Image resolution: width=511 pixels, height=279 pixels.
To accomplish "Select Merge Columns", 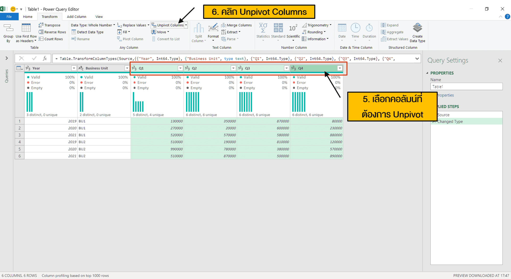I will click(x=236, y=25).
